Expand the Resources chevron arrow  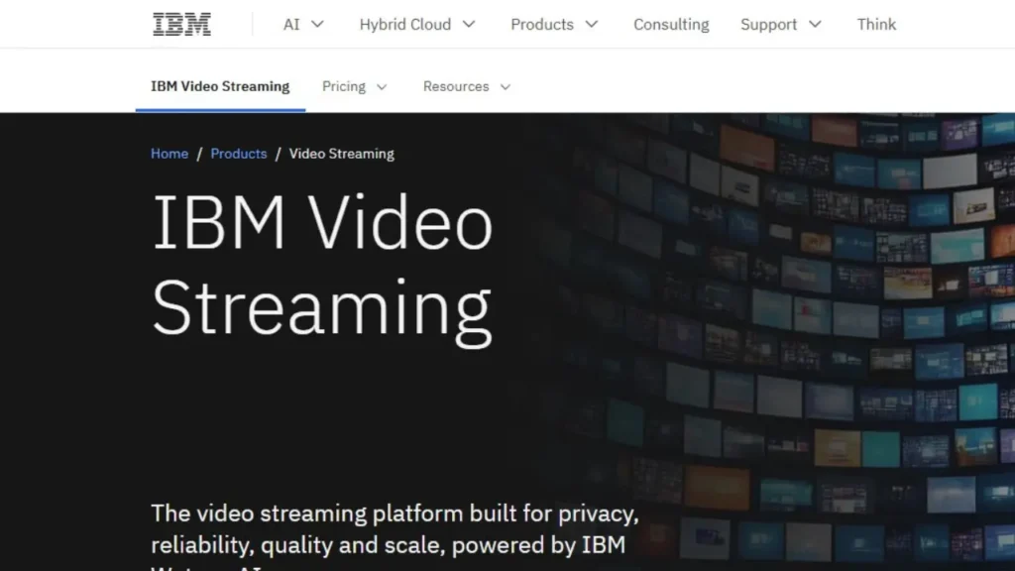coord(506,87)
